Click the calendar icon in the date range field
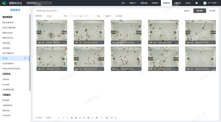The width and height of the screenshot is (221, 122). coord(71,16)
